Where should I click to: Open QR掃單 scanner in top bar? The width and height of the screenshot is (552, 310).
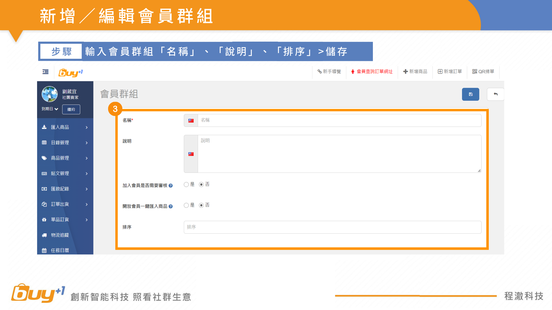(483, 71)
